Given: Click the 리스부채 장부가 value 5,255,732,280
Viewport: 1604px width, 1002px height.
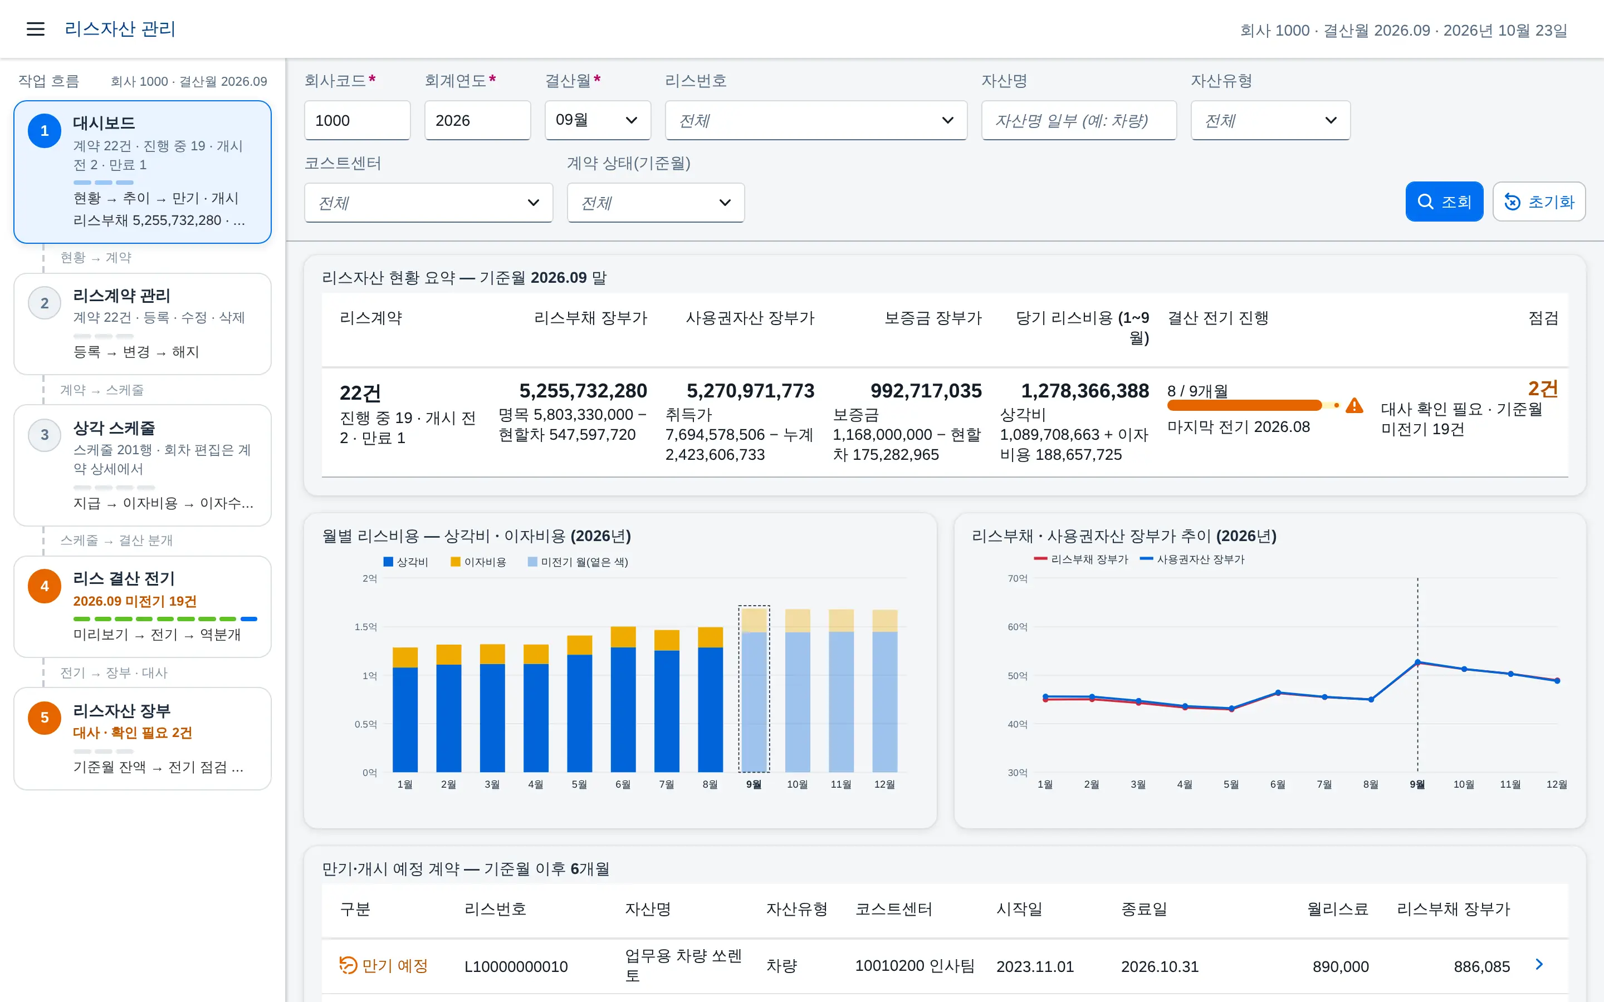Looking at the screenshot, I should (583, 391).
